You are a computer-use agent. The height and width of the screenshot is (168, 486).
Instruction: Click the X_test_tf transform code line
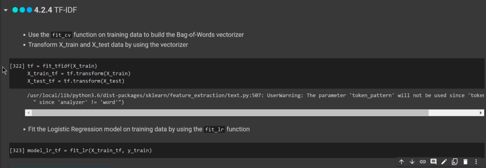(x=76, y=81)
